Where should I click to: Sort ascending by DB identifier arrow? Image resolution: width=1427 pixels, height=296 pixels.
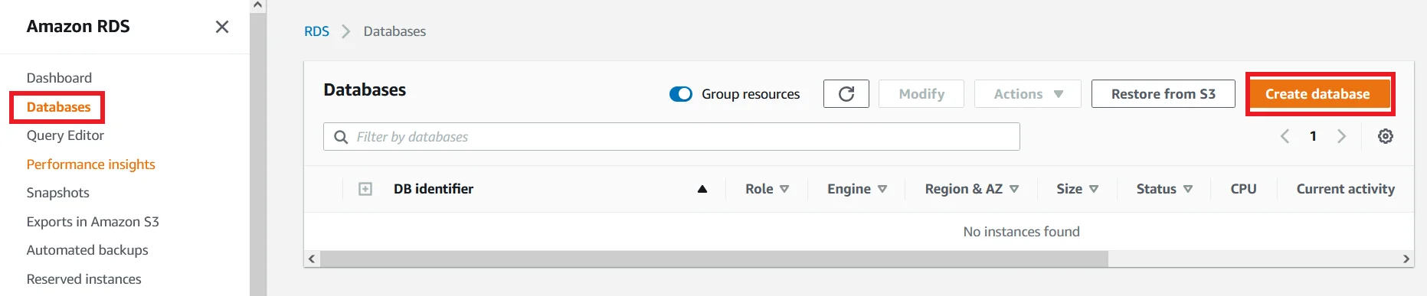point(702,189)
